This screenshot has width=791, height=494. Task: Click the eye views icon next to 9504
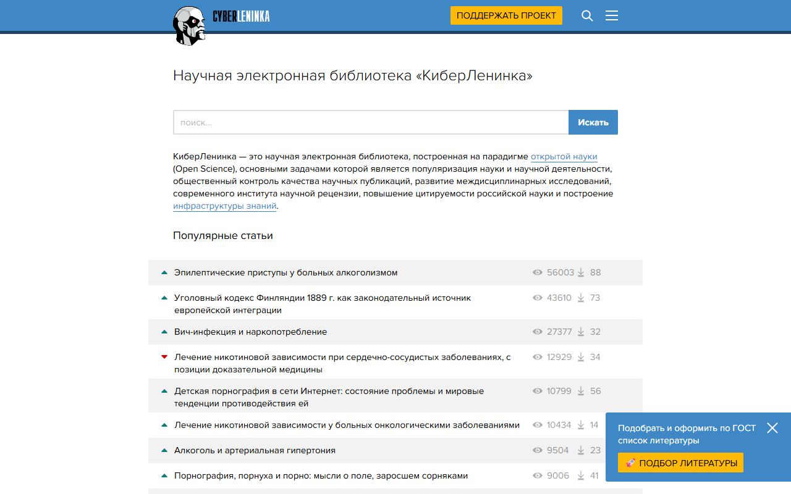pyautogui.click(x=538, y=450)
